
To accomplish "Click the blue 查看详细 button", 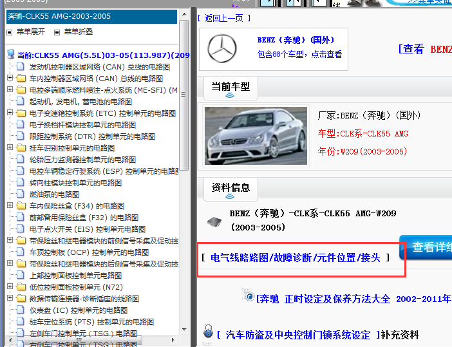I will (x=426, y=247).
